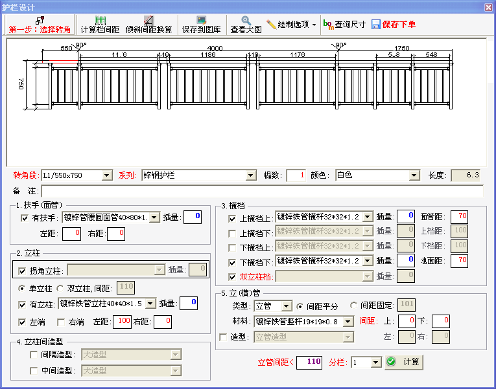Viewport: 496px width, 389px height.
Task: Click 保存下单 floppy disk icon
Action: [376, 25]
